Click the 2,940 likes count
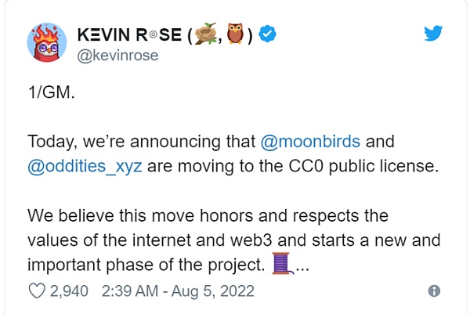This screenshot has width=470, height=314. point(70,291)
